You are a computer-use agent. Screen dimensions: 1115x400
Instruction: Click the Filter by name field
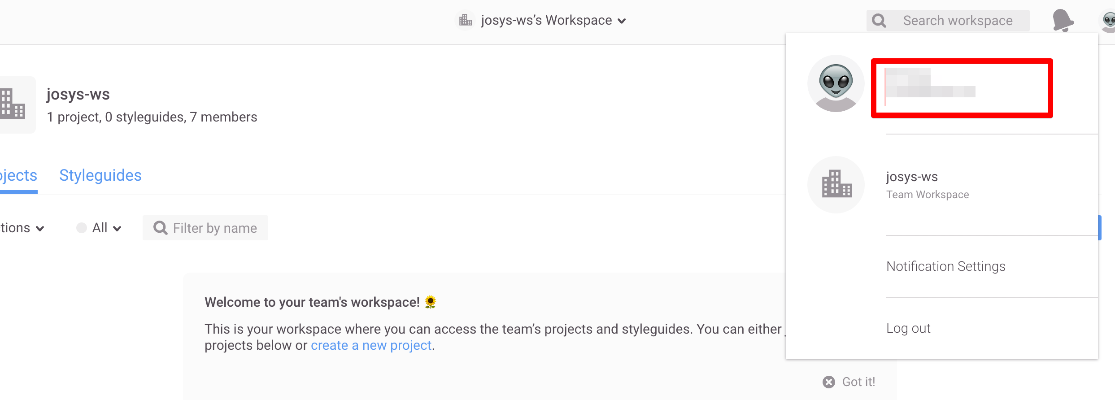coord(215,228)
